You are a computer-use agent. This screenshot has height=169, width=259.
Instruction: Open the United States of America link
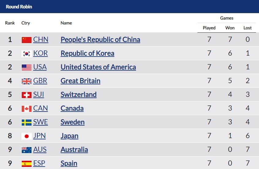coord(98,67)
